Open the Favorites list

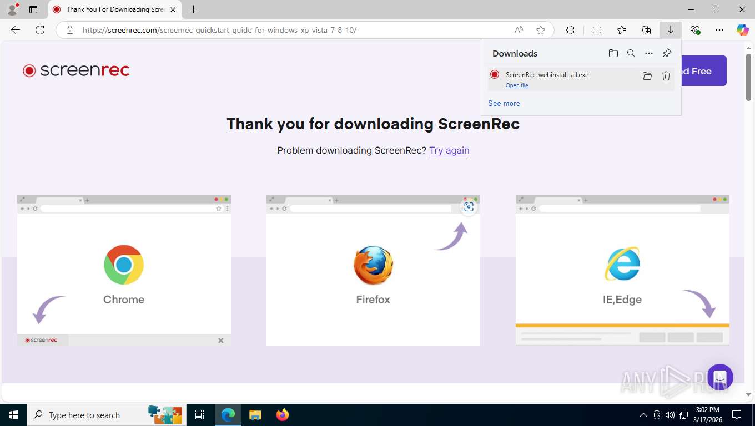click(x=622, y=30)
